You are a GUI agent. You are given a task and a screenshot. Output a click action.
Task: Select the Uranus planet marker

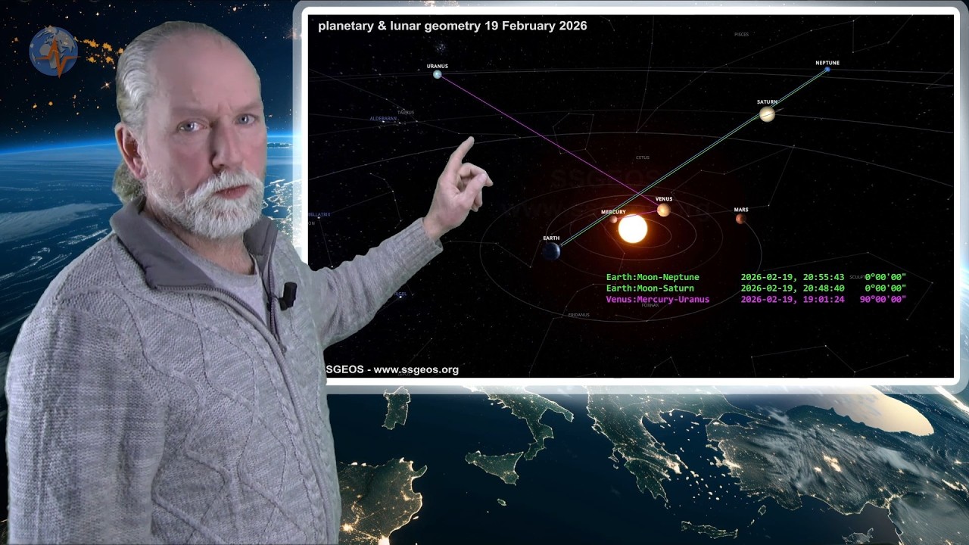(x=438, y=74)
